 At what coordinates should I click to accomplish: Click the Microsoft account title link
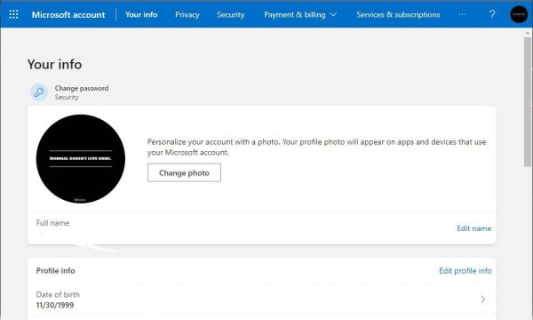[68, 14]
